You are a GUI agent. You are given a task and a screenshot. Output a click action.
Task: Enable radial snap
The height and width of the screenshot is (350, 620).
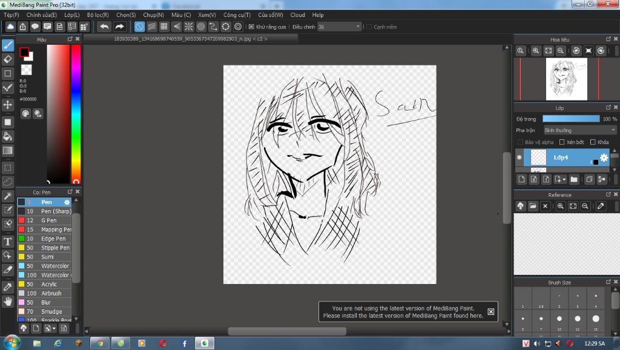(189, 27)
